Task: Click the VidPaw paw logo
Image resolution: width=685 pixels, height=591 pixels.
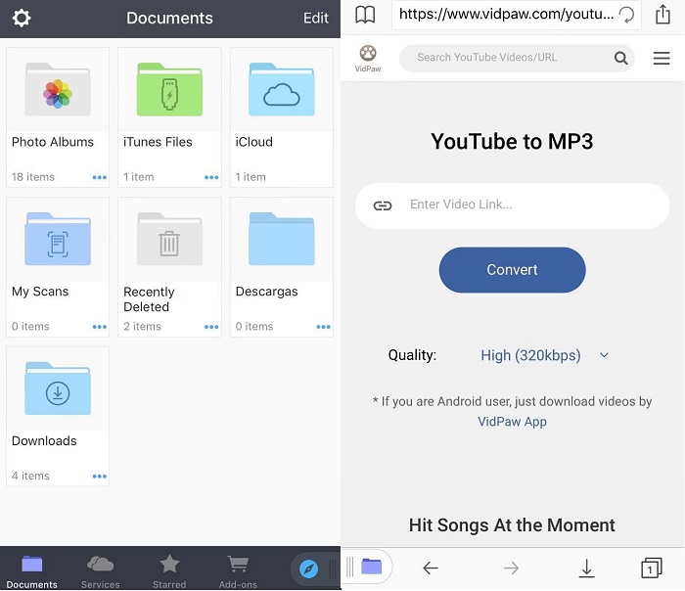Action: point(368,58)
